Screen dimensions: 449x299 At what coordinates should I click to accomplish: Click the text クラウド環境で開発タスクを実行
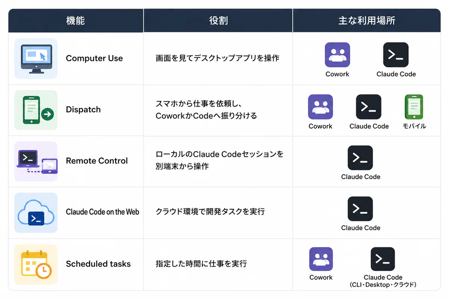pyautogui.click(x=210, y=212)
